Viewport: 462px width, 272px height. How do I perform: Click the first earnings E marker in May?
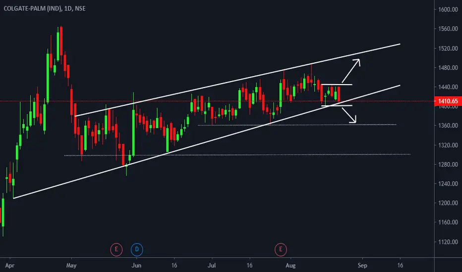(116, 250)
